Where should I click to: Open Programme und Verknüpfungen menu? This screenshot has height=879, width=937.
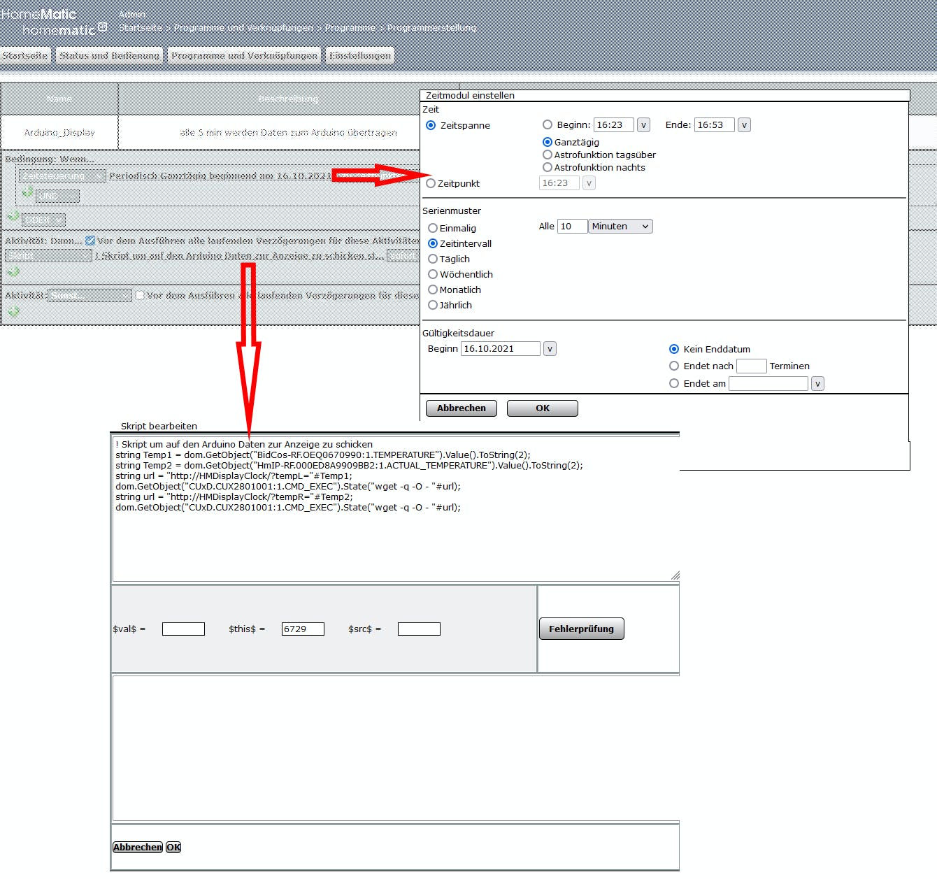click(244, 55)
